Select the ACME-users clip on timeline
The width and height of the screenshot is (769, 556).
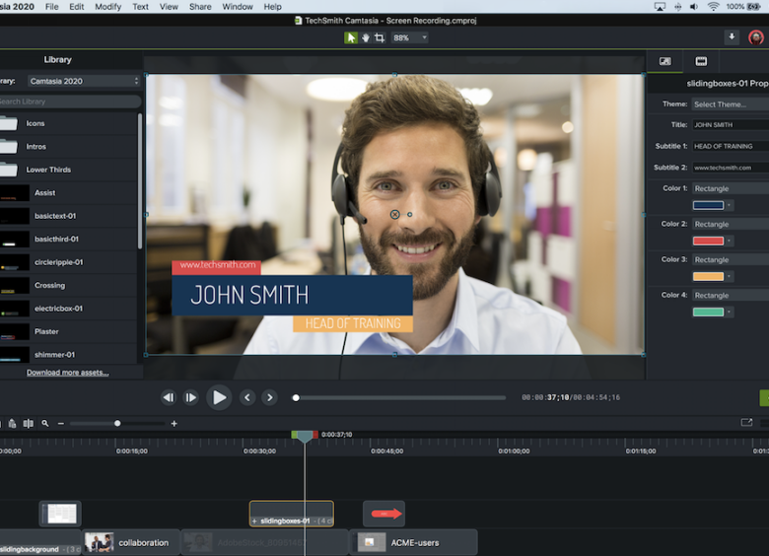click(414, 542)
